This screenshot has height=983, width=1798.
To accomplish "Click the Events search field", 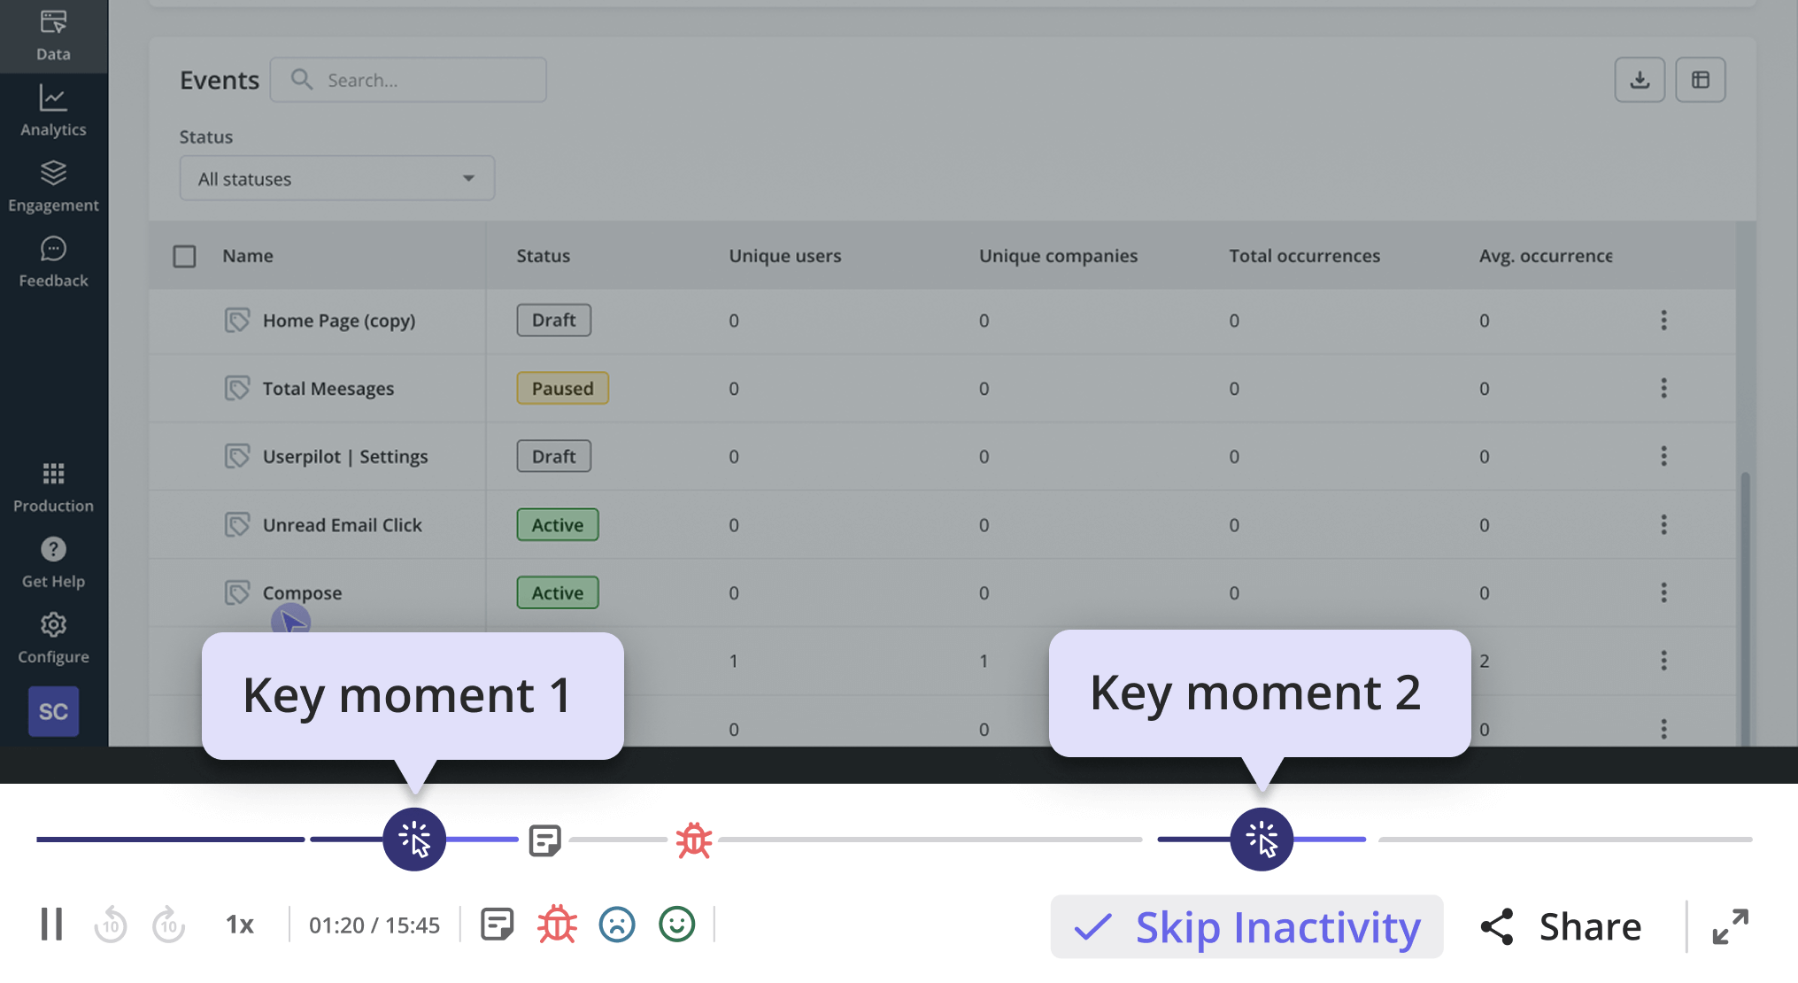I will click(x=408, y=80).
